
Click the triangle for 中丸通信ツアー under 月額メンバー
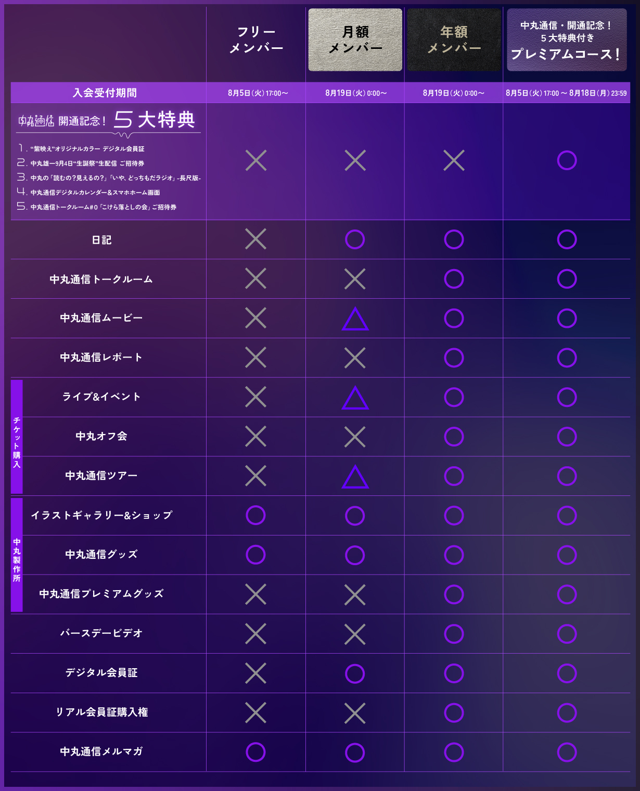[355, 477]
